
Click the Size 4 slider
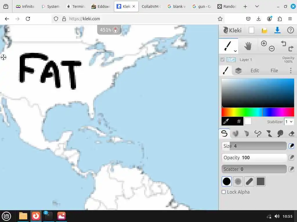point(254,146)
